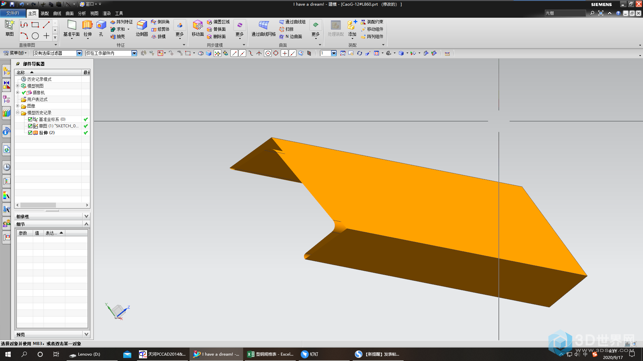Open the Reuse Library side tab
643x361 pixels.
(x=6, y=113)
